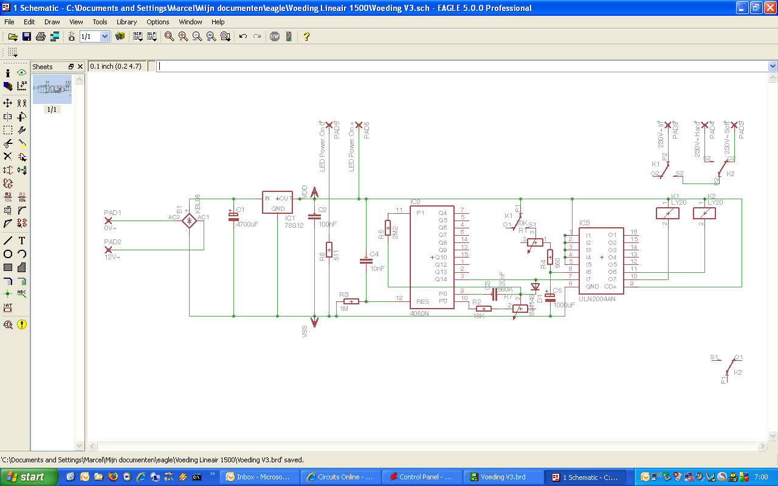
Task: Pick the Delete tool (X icon)
Action: [x=8, y=156]
